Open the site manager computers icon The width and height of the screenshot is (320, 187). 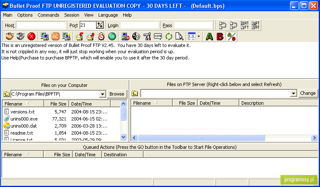coord(45,37)
